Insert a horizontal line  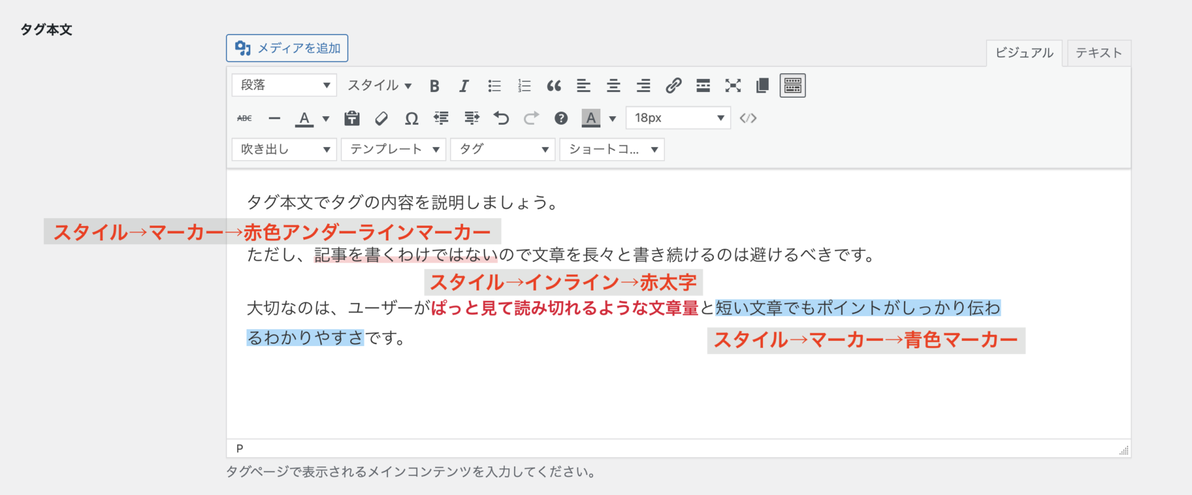274,118
